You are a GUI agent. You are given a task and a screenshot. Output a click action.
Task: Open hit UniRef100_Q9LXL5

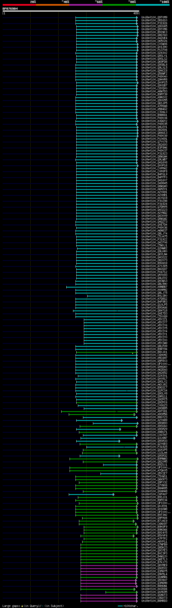point(154,68)
